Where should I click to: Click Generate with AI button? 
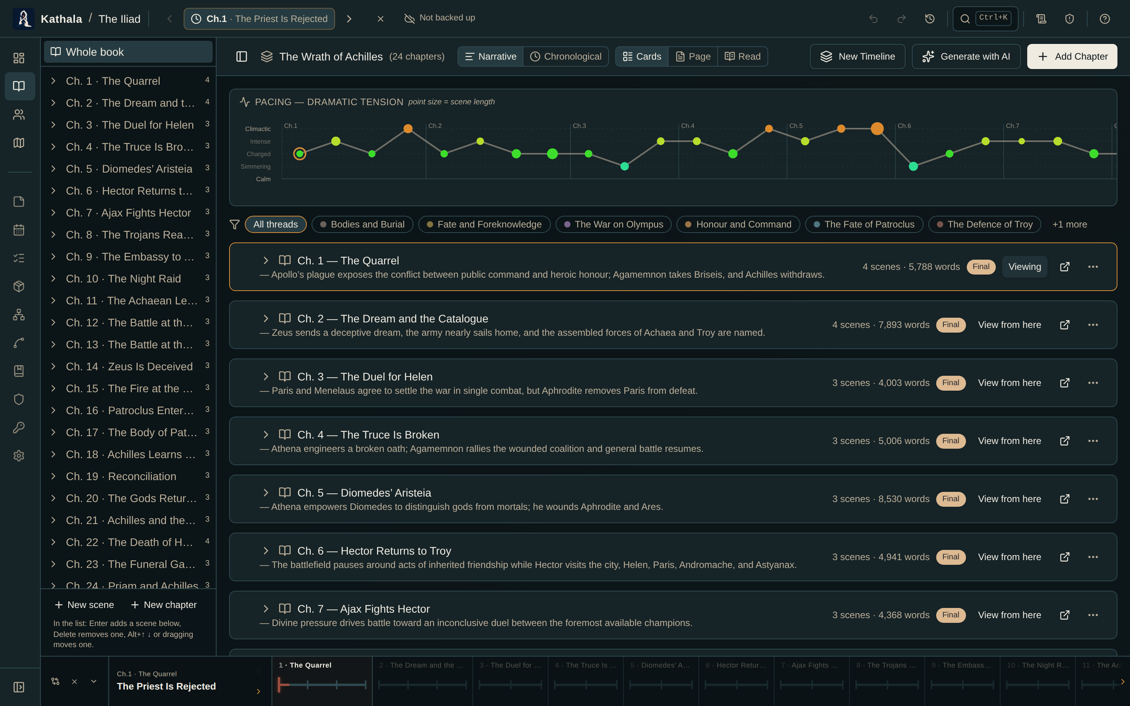click(966, 56)
